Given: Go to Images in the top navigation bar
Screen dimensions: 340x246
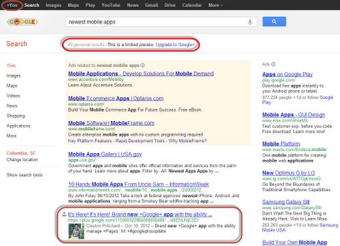Looking at the screenshot, I should click(x=53, y=5).
